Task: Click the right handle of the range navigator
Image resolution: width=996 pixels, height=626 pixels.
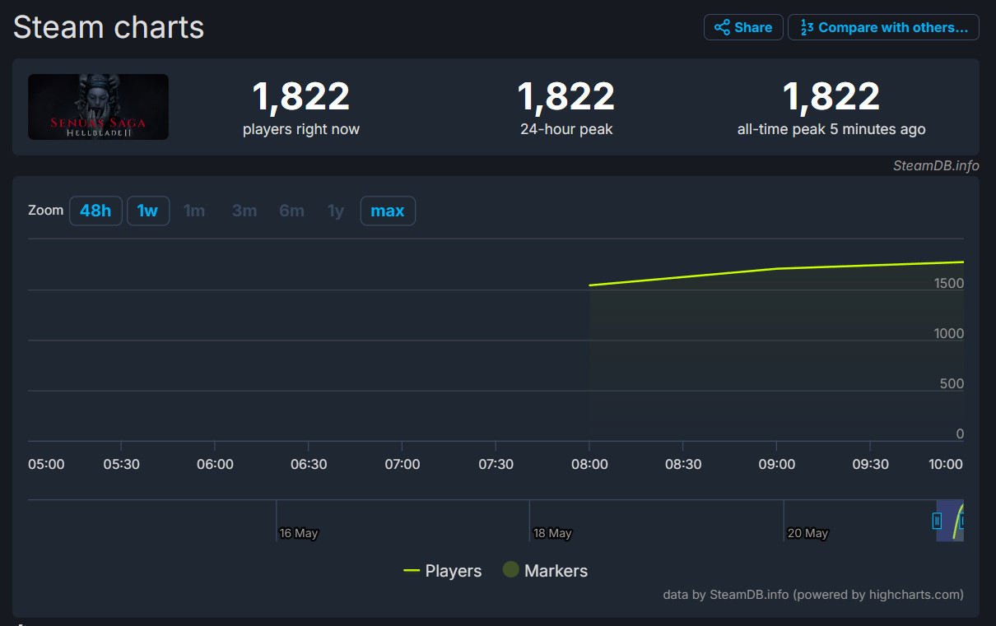Action: (961, 521)
